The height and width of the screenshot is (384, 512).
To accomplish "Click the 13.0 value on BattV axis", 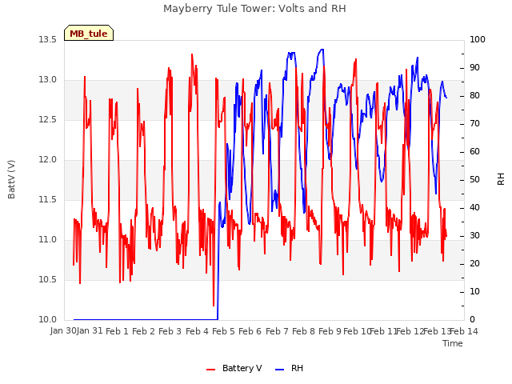I will (48, 80).
